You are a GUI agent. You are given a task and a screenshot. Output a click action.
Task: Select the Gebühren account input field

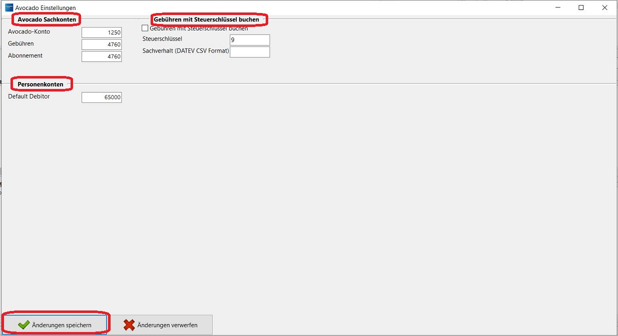coord(102,44)
